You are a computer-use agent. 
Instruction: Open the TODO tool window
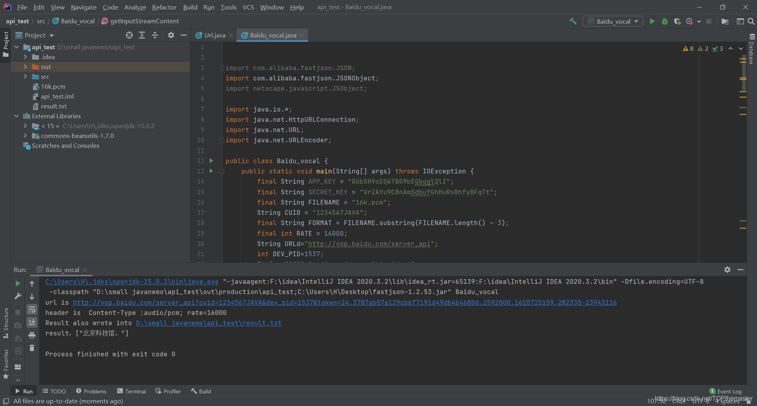click(x=54, y=391)
